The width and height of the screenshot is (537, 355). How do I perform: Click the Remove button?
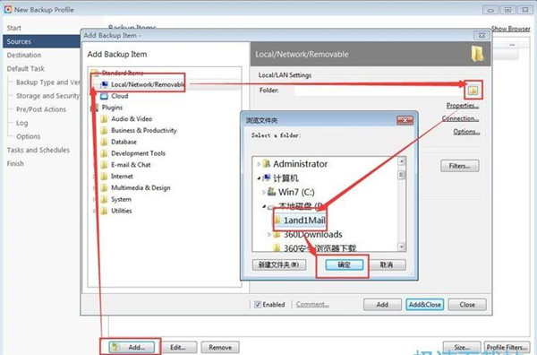pos(220,347)
